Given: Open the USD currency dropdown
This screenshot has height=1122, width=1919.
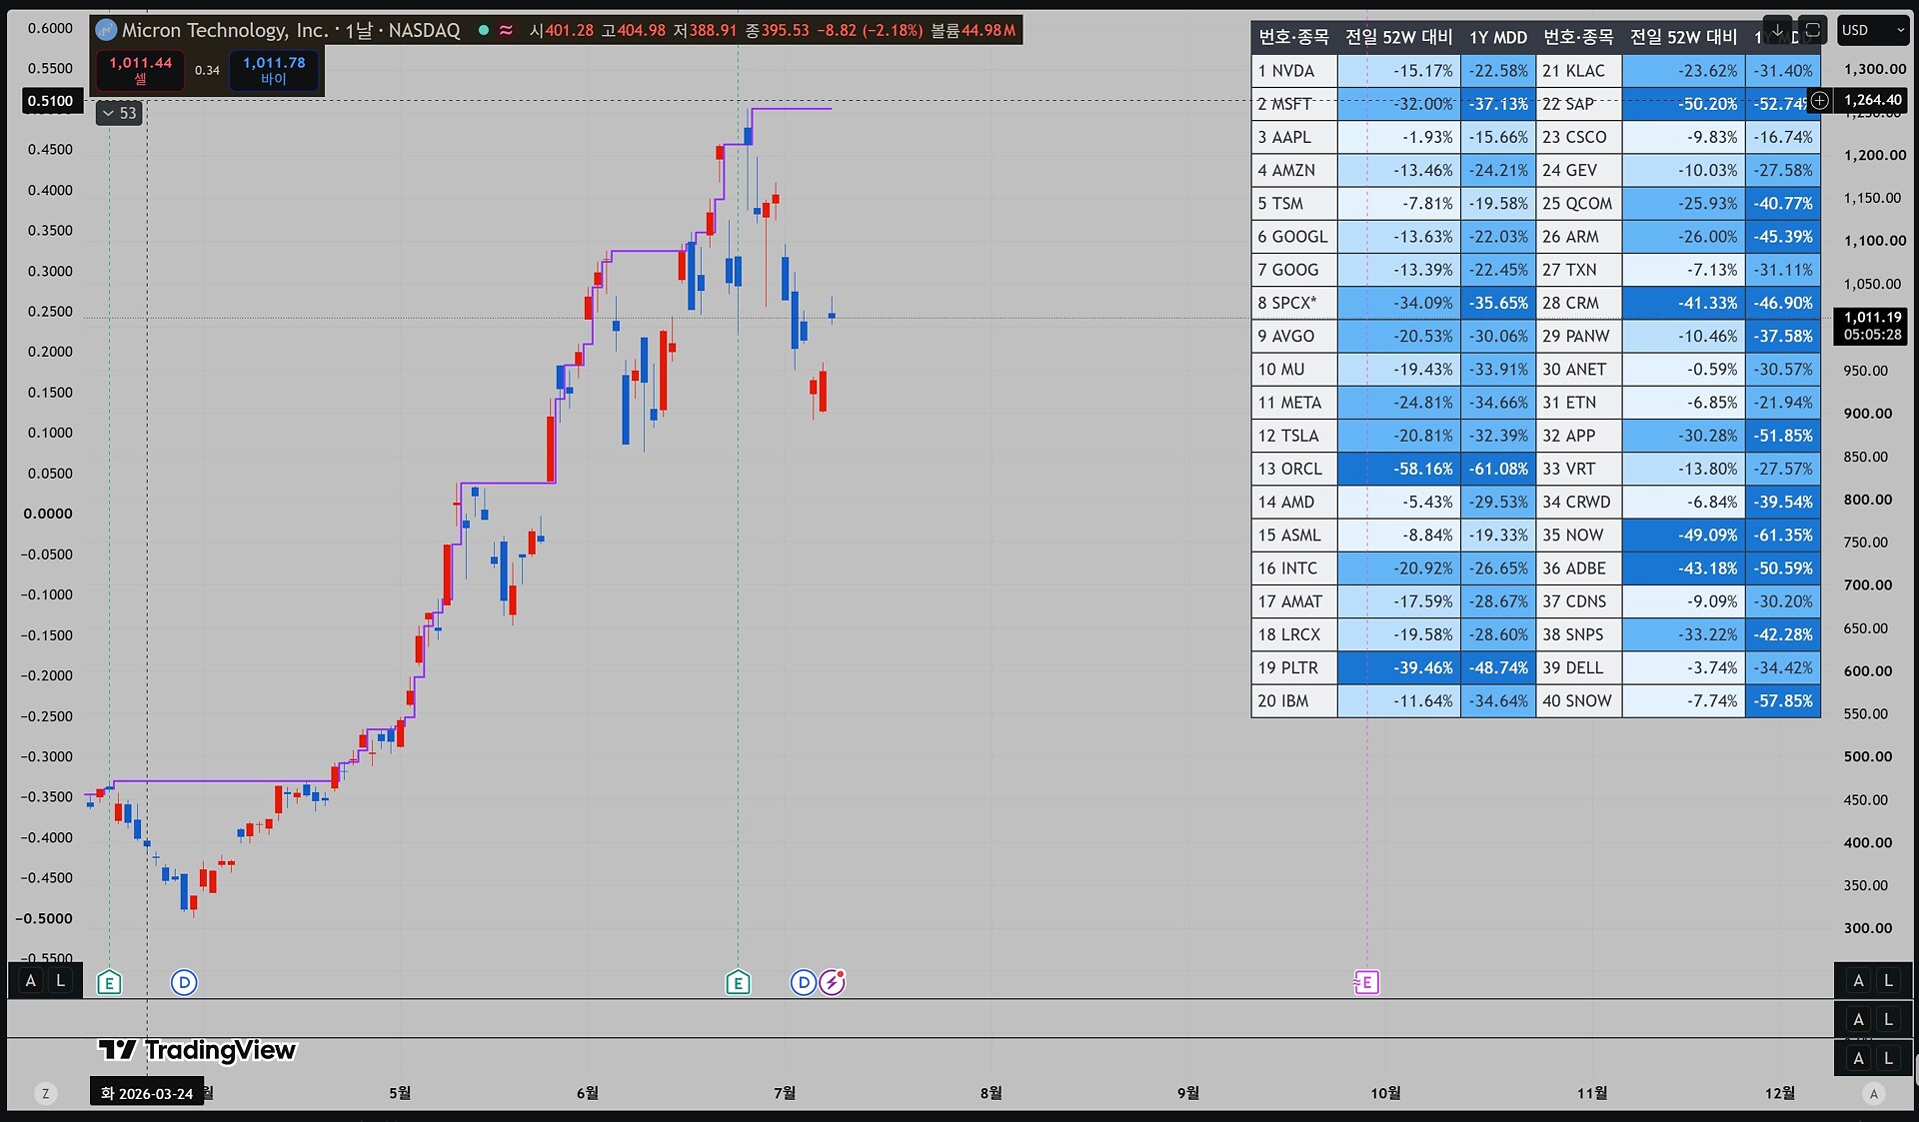Looking at the screenshot, I should tap(1874, 31).
